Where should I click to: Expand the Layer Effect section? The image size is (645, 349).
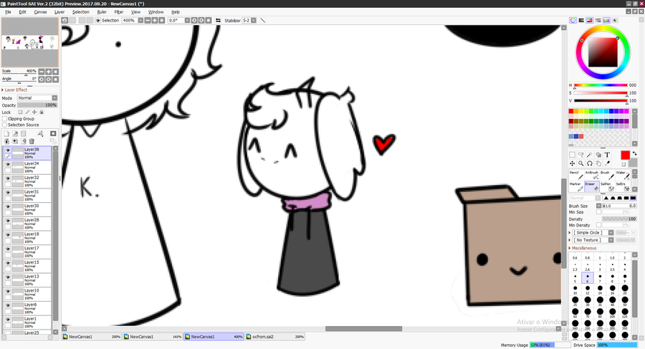coord(14,90)
